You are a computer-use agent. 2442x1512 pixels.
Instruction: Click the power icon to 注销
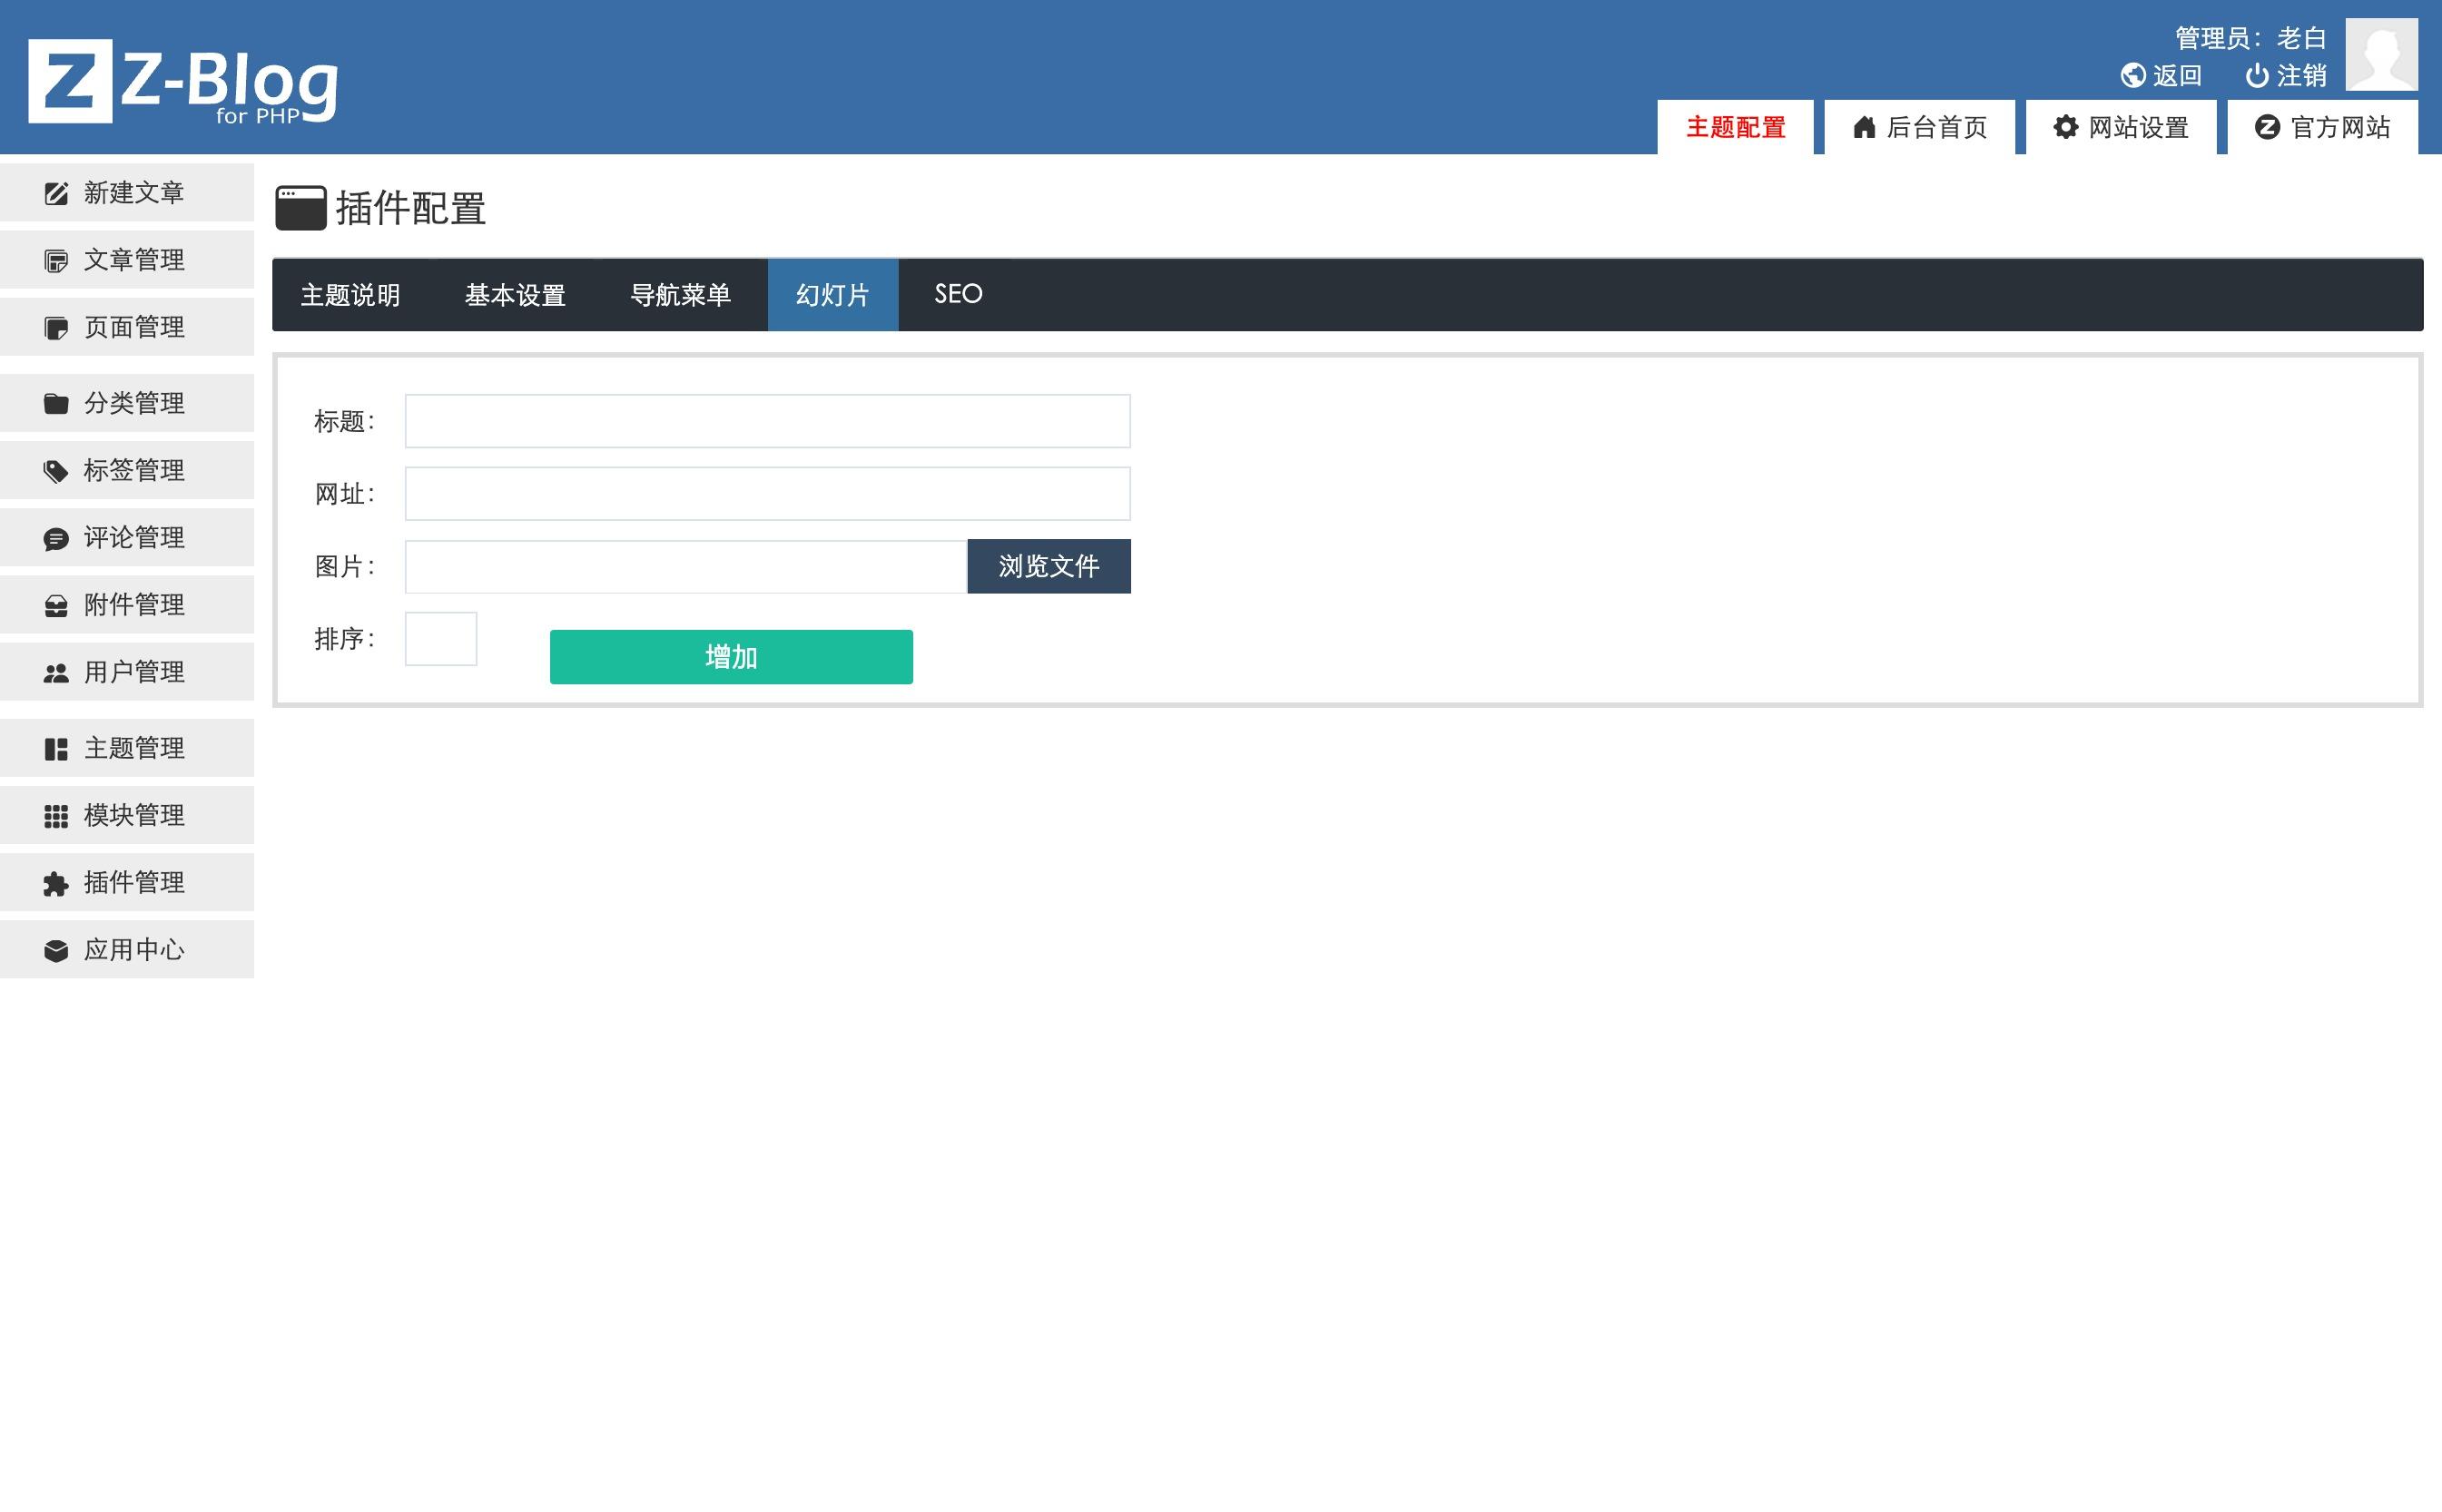tap(2256, 76)
